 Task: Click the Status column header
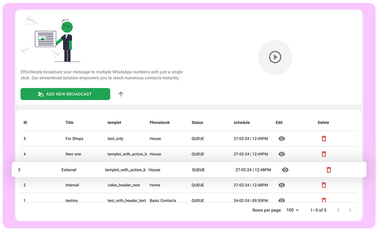point(197,123)
